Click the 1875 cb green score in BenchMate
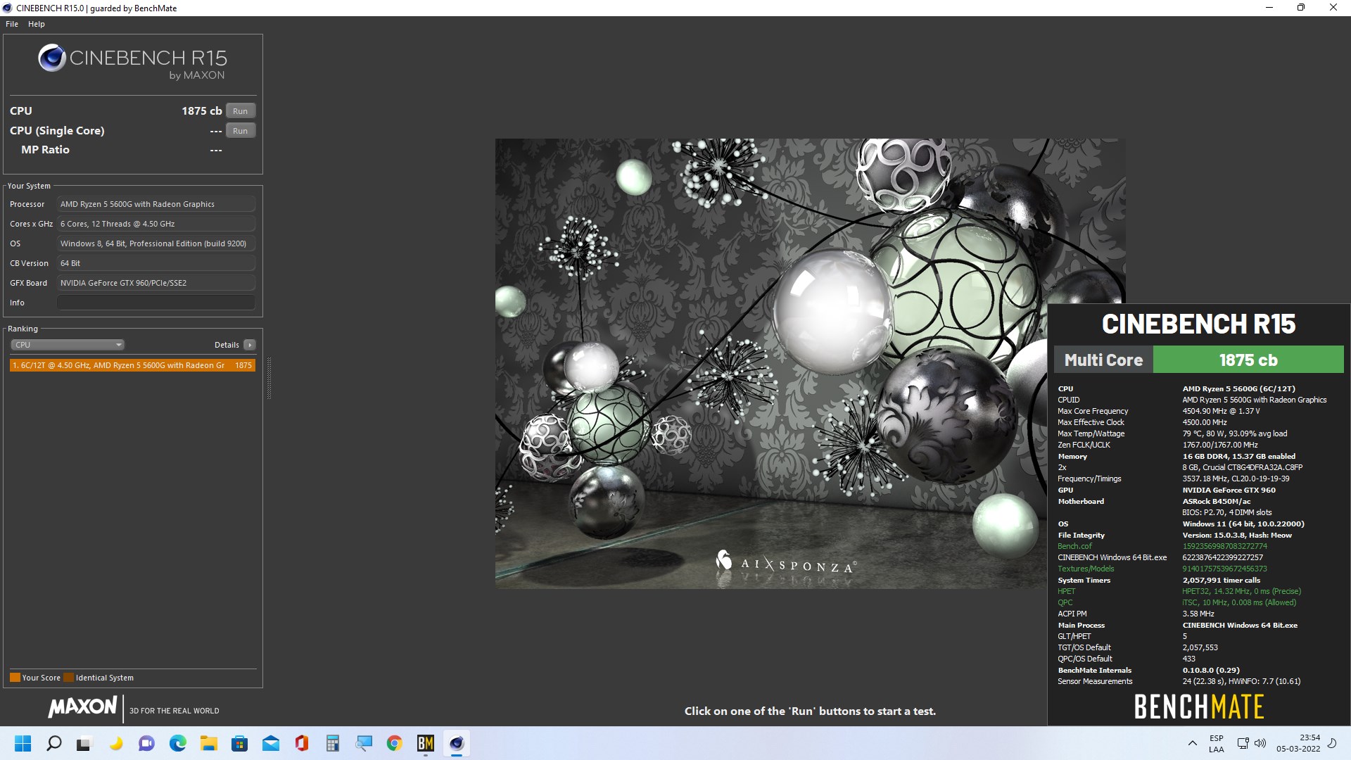 1248,360
